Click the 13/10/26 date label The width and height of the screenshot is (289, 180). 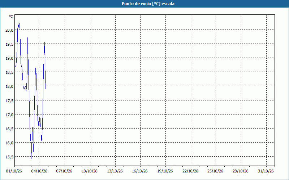(x=115, y=171)
